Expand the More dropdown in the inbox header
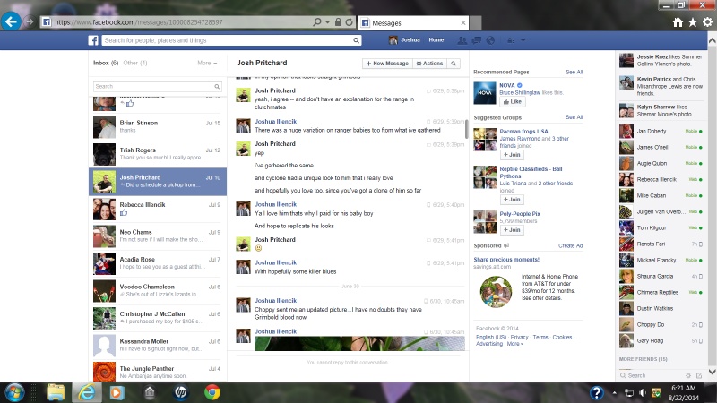Image resolution: width=717 pixels, height=403 pixels. 207,63
